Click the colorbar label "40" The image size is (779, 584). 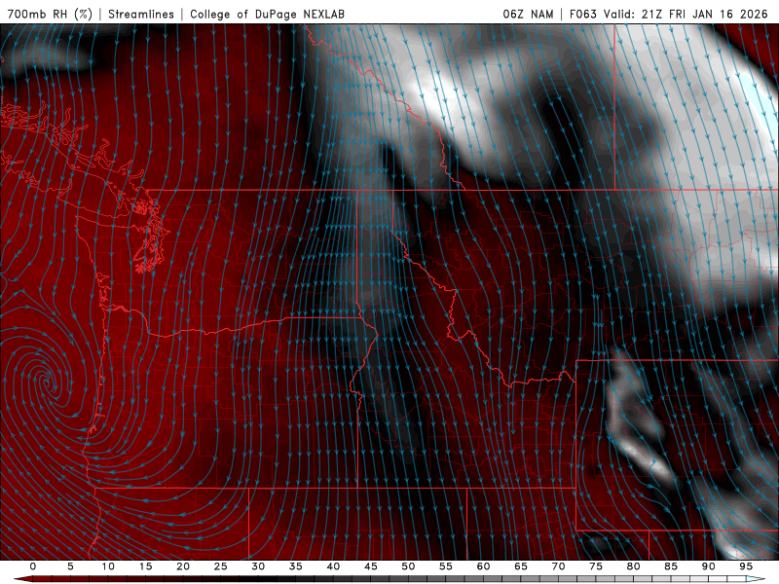coord(333,566)
